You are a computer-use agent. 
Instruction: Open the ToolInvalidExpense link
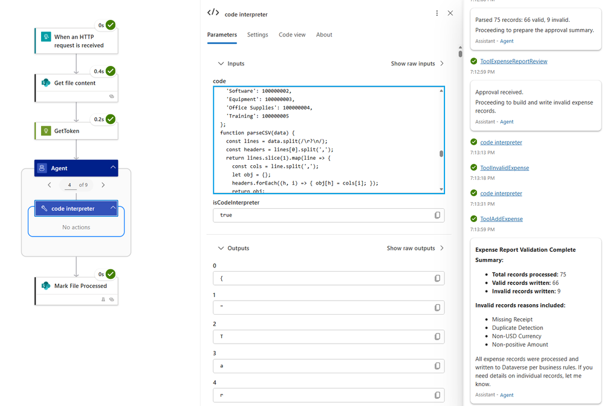(504, 168)
